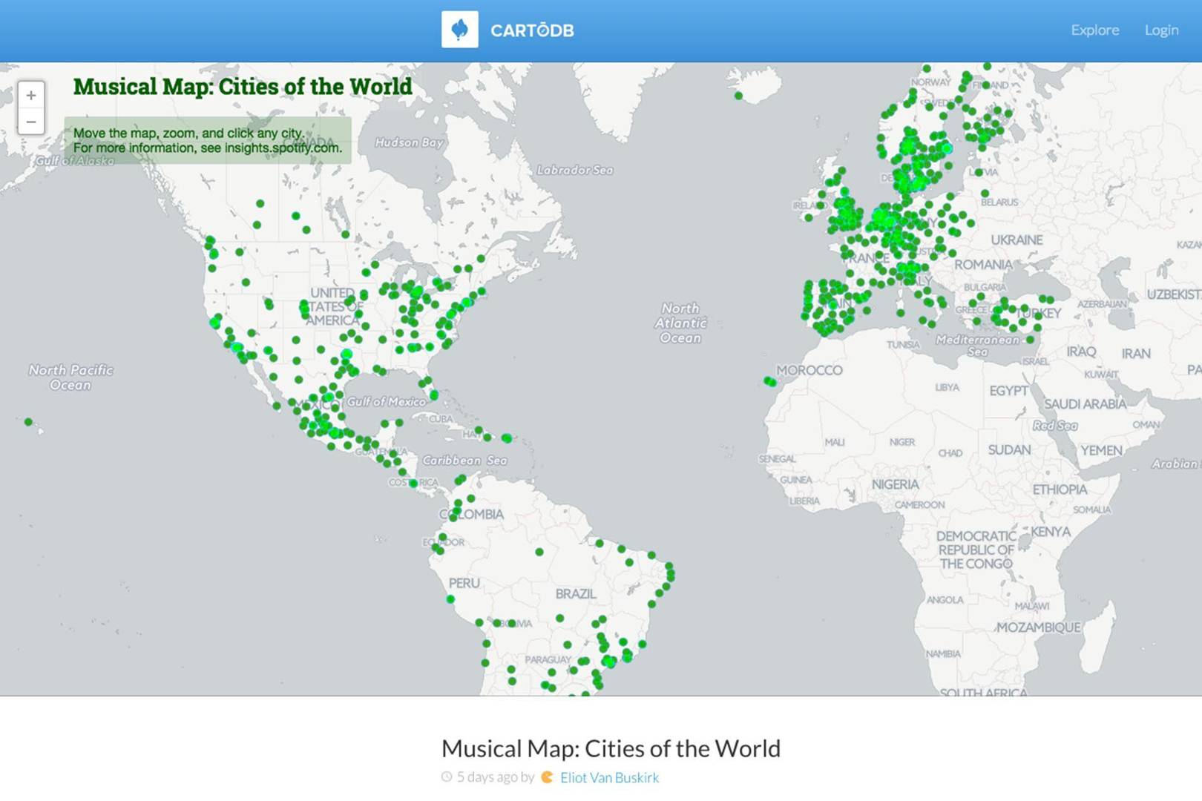Viewport: 1202px width, 801px height.
Task: Go to the Login page
Action: pyautogui.click(x=1161, y=30)
